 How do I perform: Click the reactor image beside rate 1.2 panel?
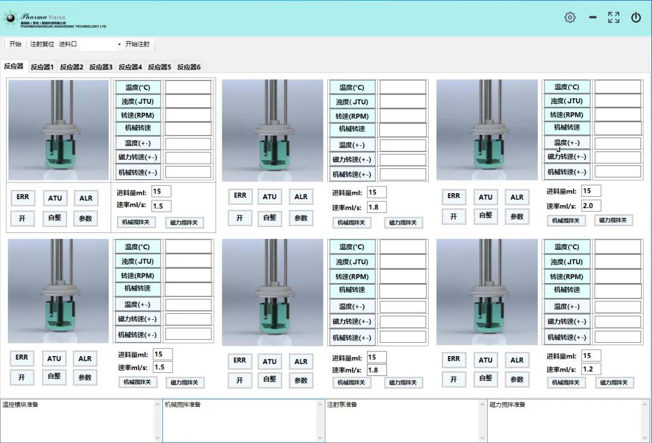487,292
